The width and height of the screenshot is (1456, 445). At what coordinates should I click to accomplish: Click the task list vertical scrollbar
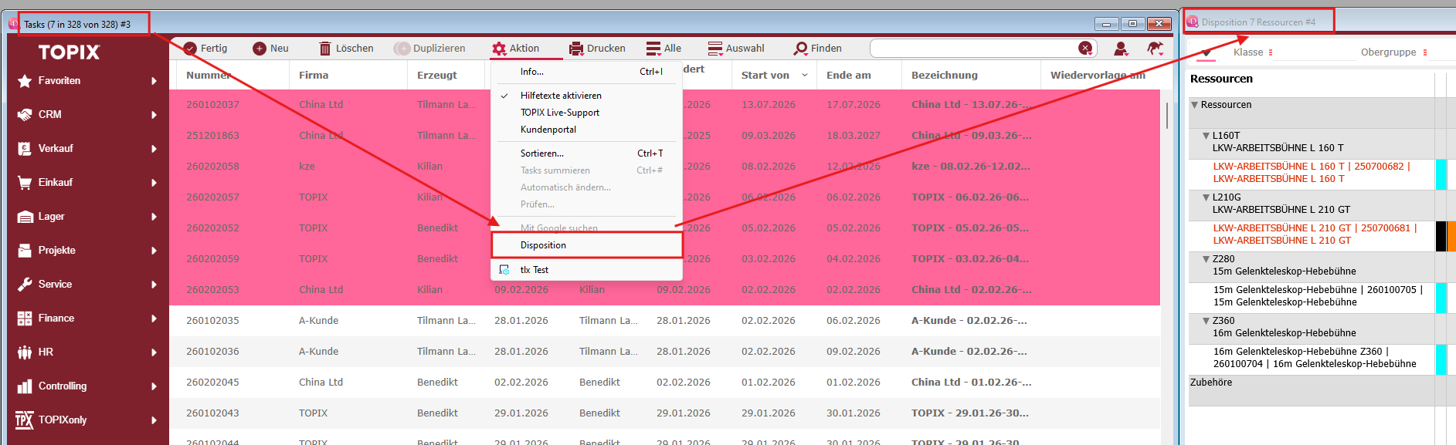pyautogui.click(x=1166, y=116)
